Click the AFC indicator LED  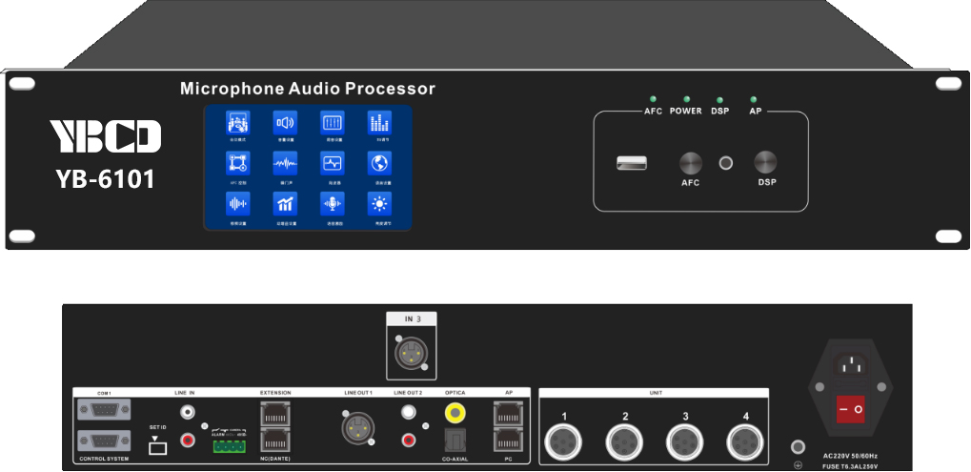pyautogui.click(x=653, y=99)
